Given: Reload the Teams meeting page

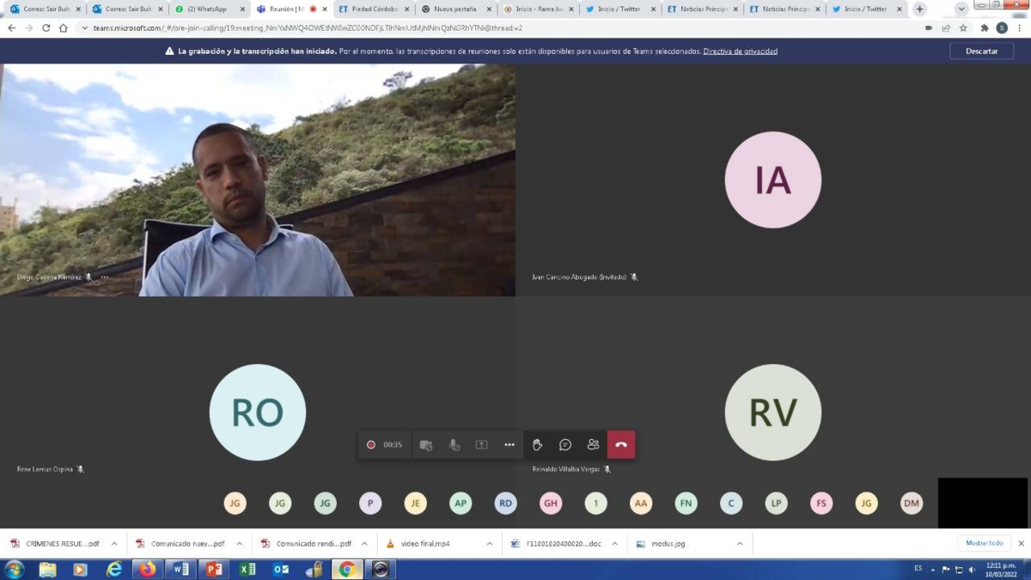Looking at the screenshot, I should [46, 27].
